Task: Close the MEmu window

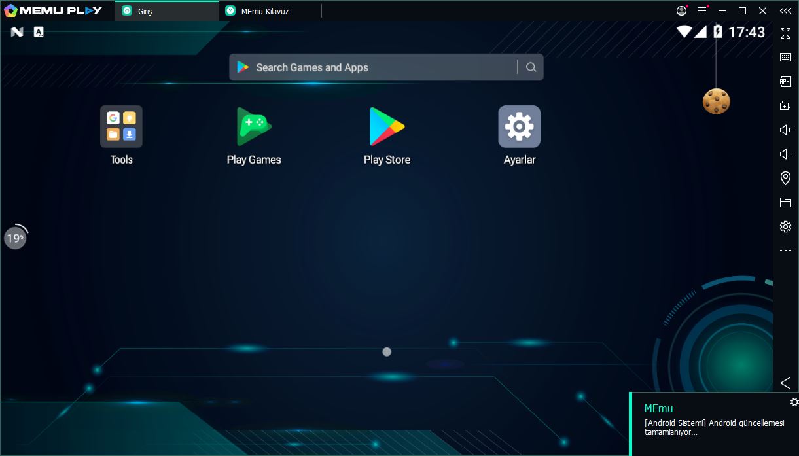Action: [x=762, y=10]
